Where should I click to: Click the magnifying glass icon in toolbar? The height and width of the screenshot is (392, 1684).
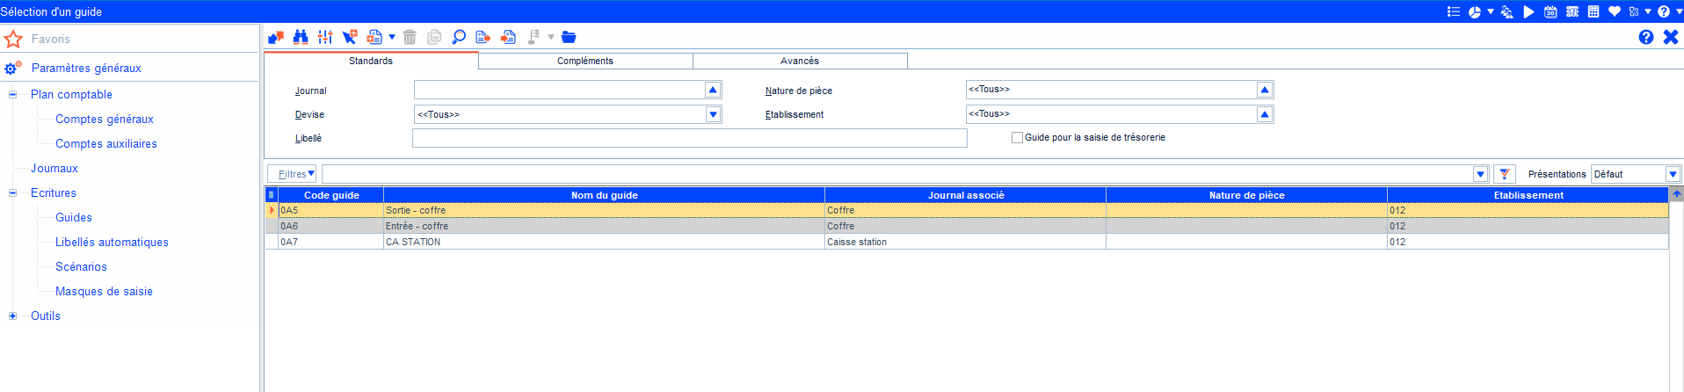(x=458, y=37)
